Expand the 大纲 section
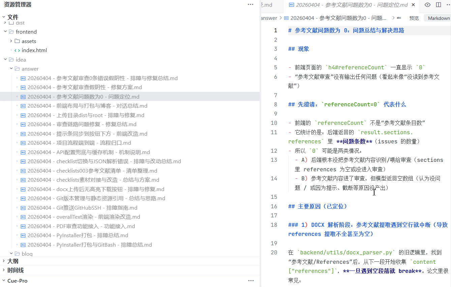 (4, 261)
